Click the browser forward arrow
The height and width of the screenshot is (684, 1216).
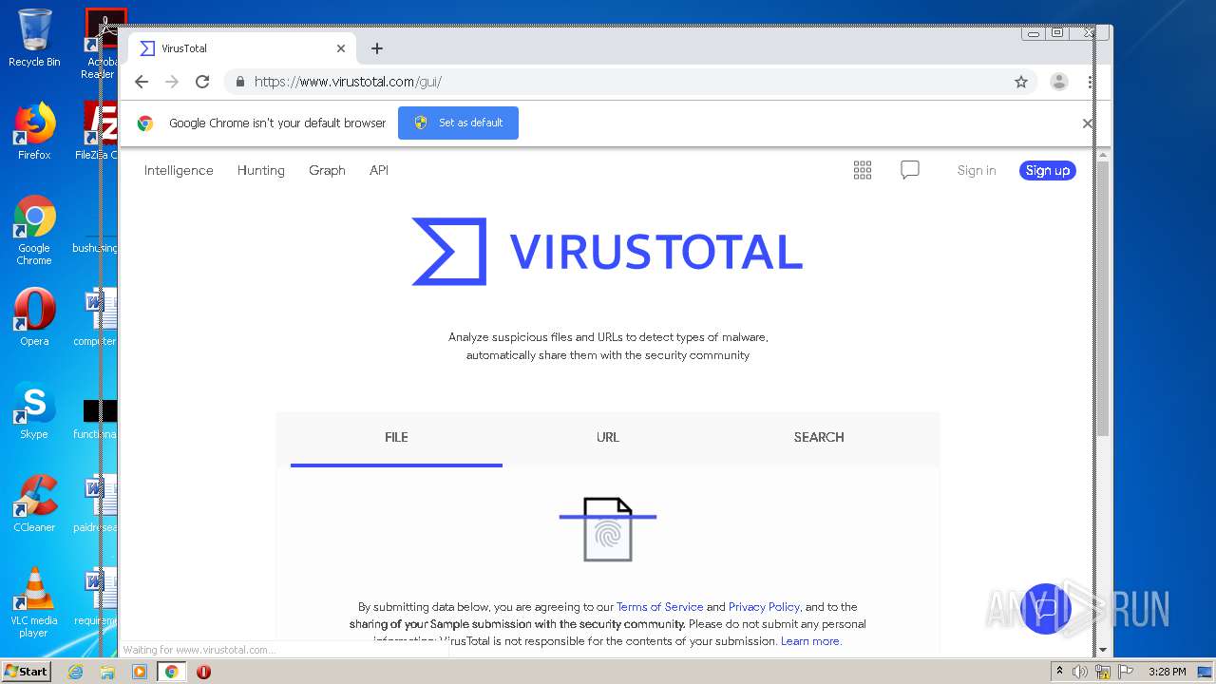click(172, 82)
